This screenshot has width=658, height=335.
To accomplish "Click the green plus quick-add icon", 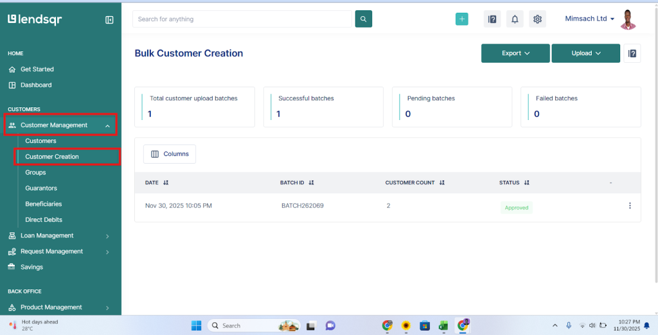I will [x=461, y=19].
